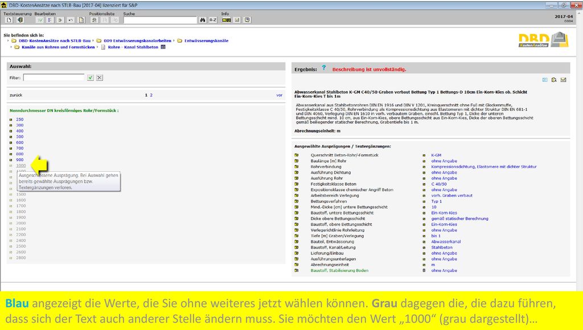
Task: Go to page 2 of selection list
Action: pos(151,95)
